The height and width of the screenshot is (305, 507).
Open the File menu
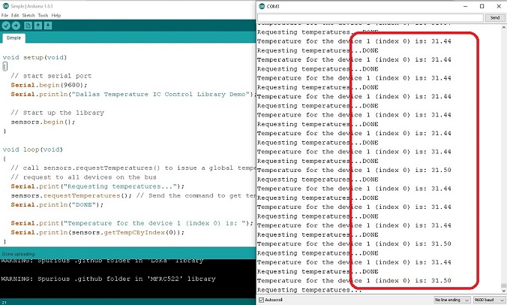click(4, 15)
